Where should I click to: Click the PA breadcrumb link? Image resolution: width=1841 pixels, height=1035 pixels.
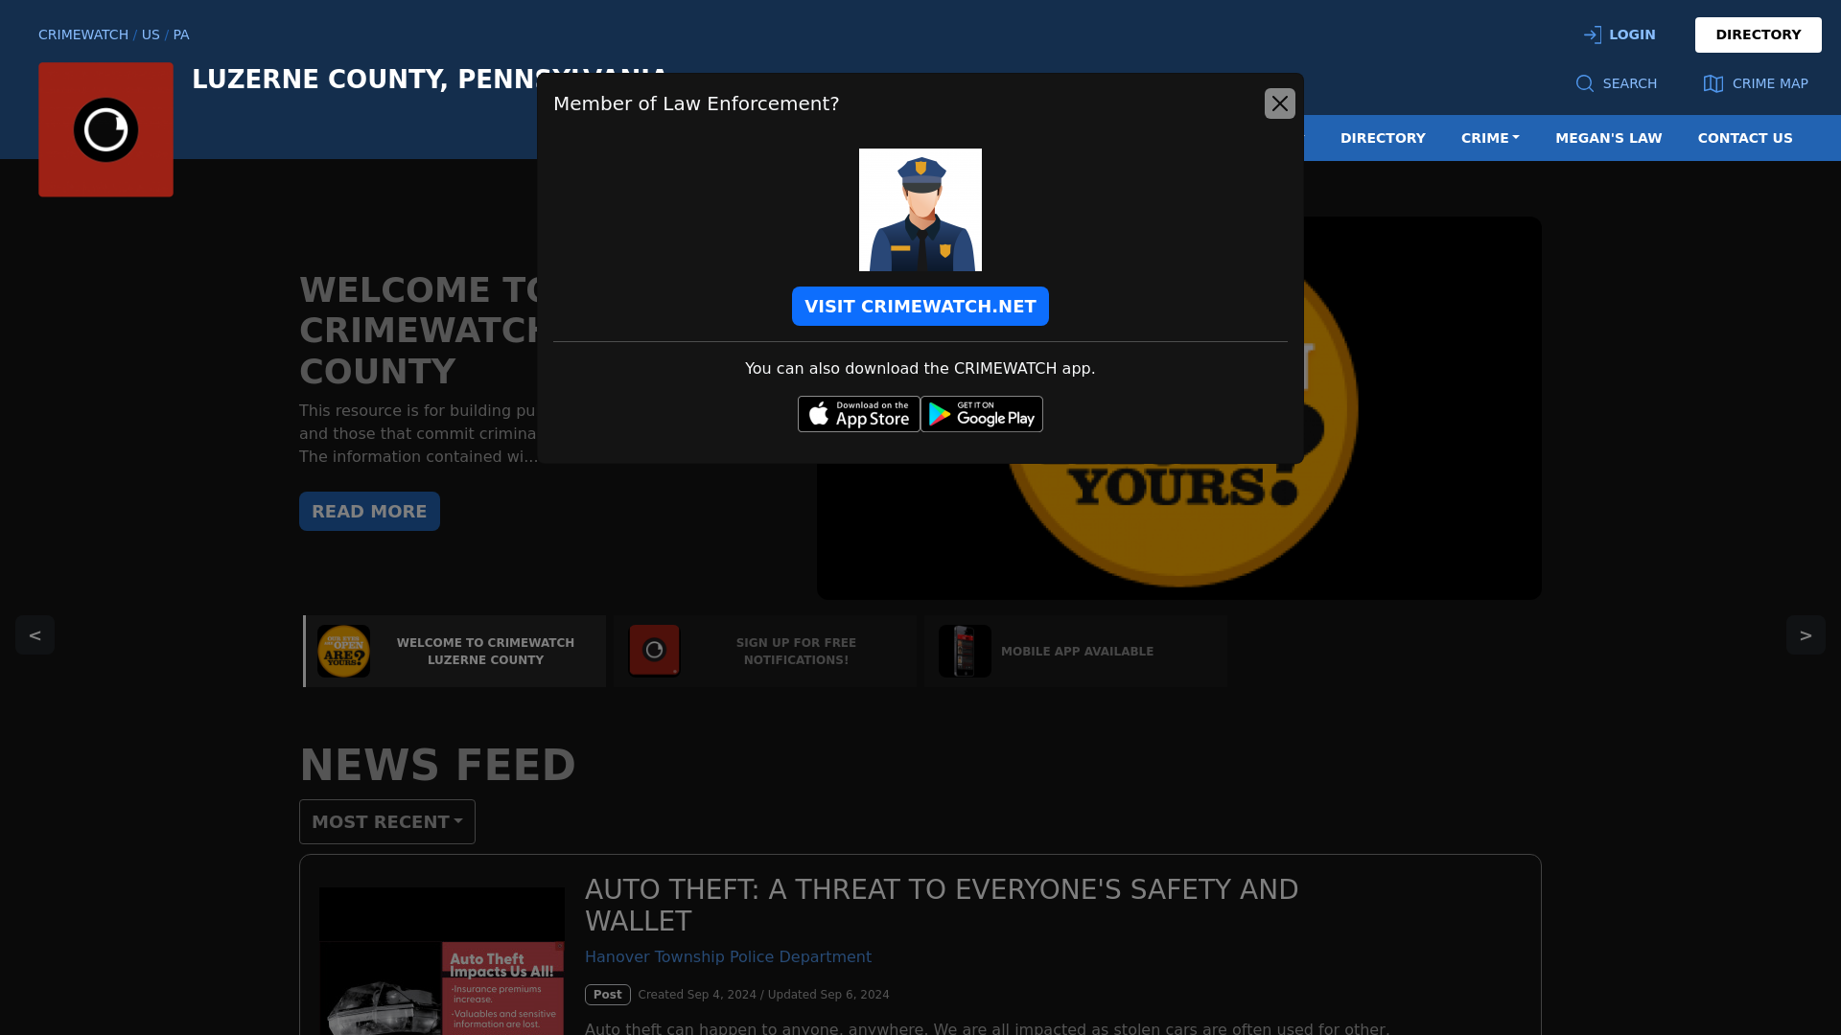(x=181, y=34)
